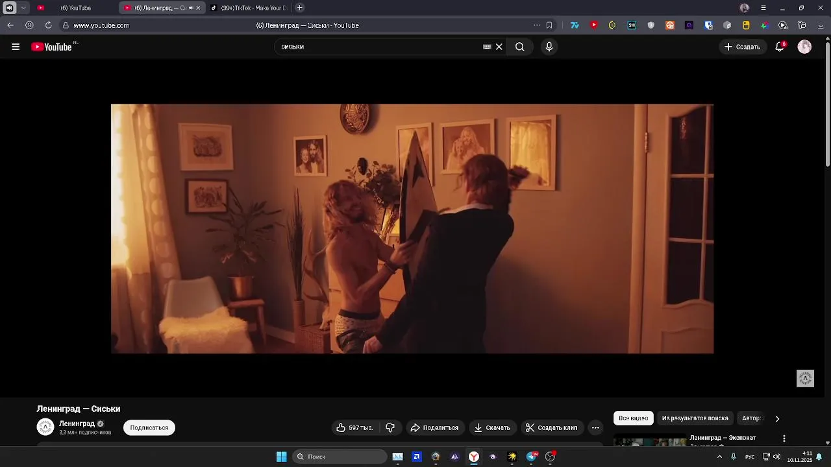Screen dimensions: 831x467
Task: Open gray shield extension
Action: 651,25
